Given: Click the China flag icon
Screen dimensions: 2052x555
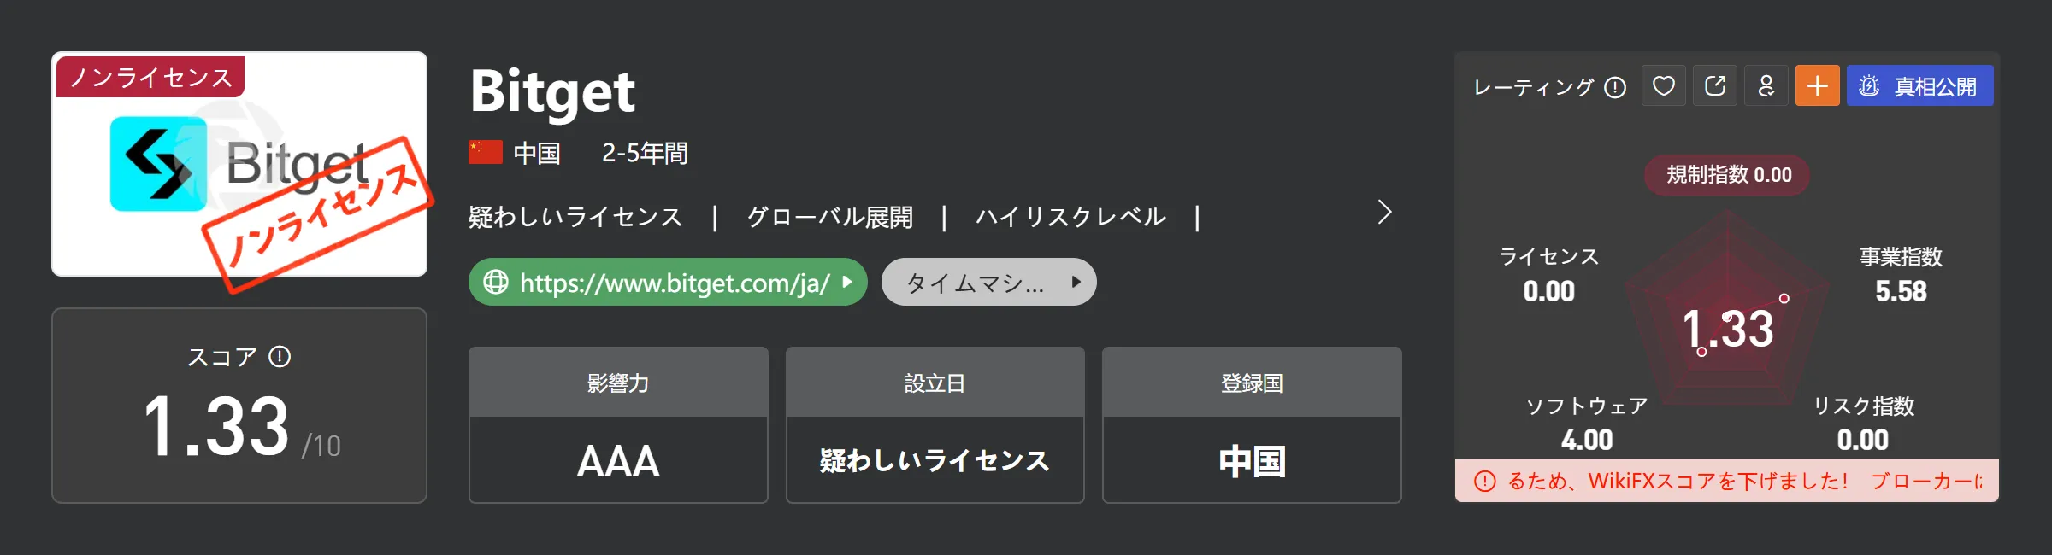Looking at the screenshot, I should tap(485, 153).
